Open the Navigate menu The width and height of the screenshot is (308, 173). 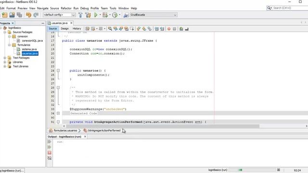(x=43, y=8)
